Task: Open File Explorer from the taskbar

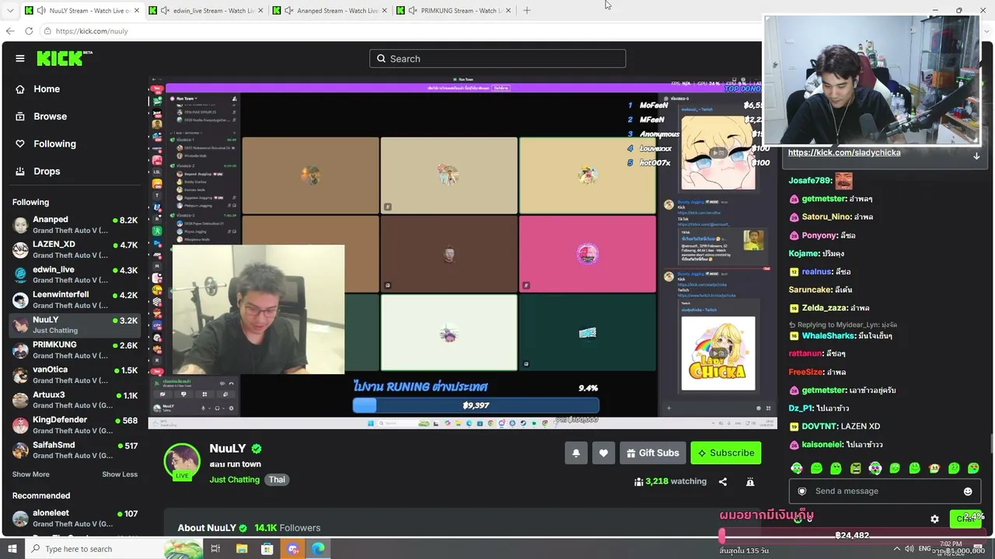Action: pos(242,549)
